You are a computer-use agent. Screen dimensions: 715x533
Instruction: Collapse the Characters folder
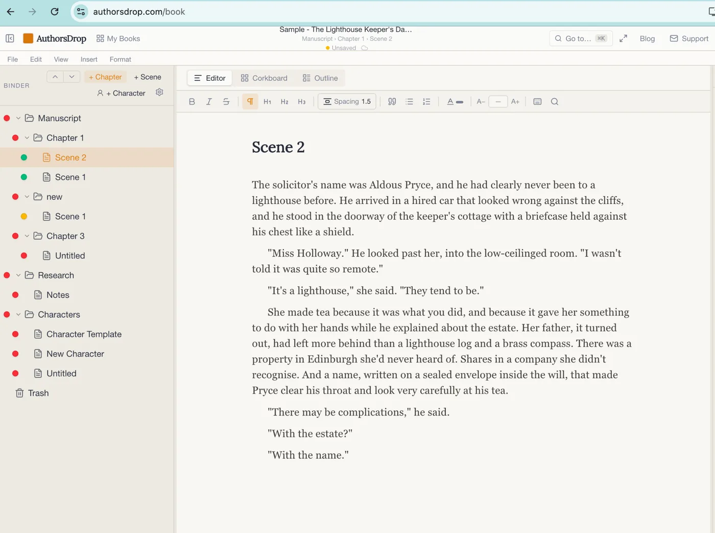[x=18, y=315]
